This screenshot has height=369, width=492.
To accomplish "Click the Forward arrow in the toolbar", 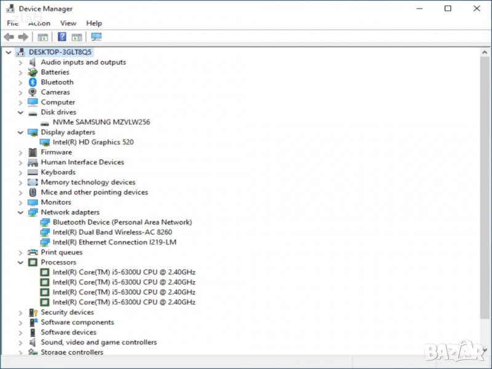I will [23, 37].
